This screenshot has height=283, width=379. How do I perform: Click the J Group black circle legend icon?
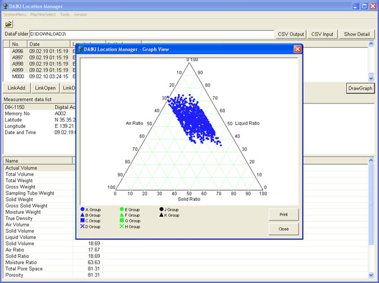[162, 209]
